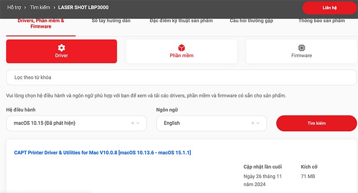Open CAPT Printer Driver & Utilities for Mac link
This screenshot has width=358, height=193.
click(102, 153)
